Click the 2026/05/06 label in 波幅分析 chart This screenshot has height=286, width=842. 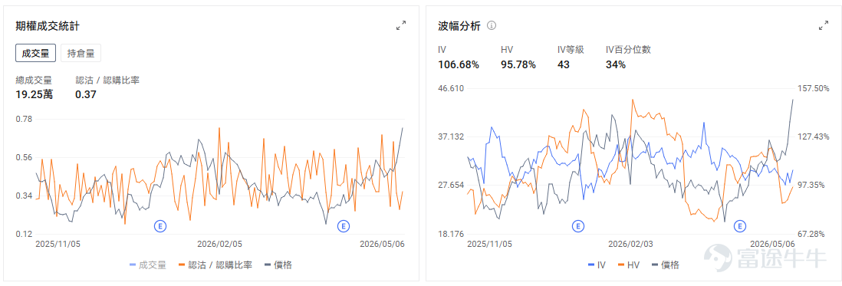point(772,243)
